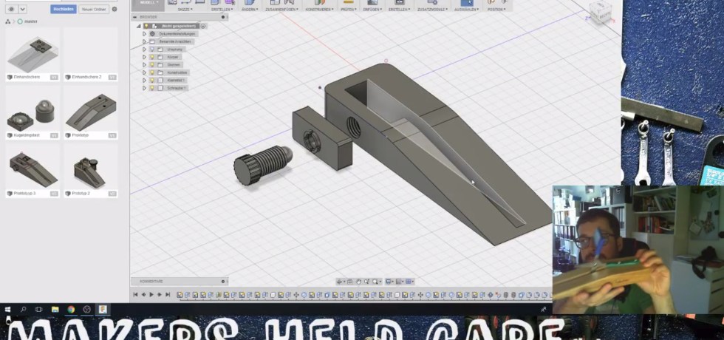Jump to timeline start with rewind button
The width and height of the screenshot is (724, 340).
135,295
